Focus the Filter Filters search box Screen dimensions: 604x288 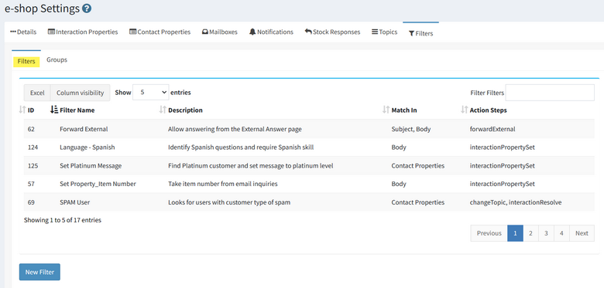coord(550,93)
